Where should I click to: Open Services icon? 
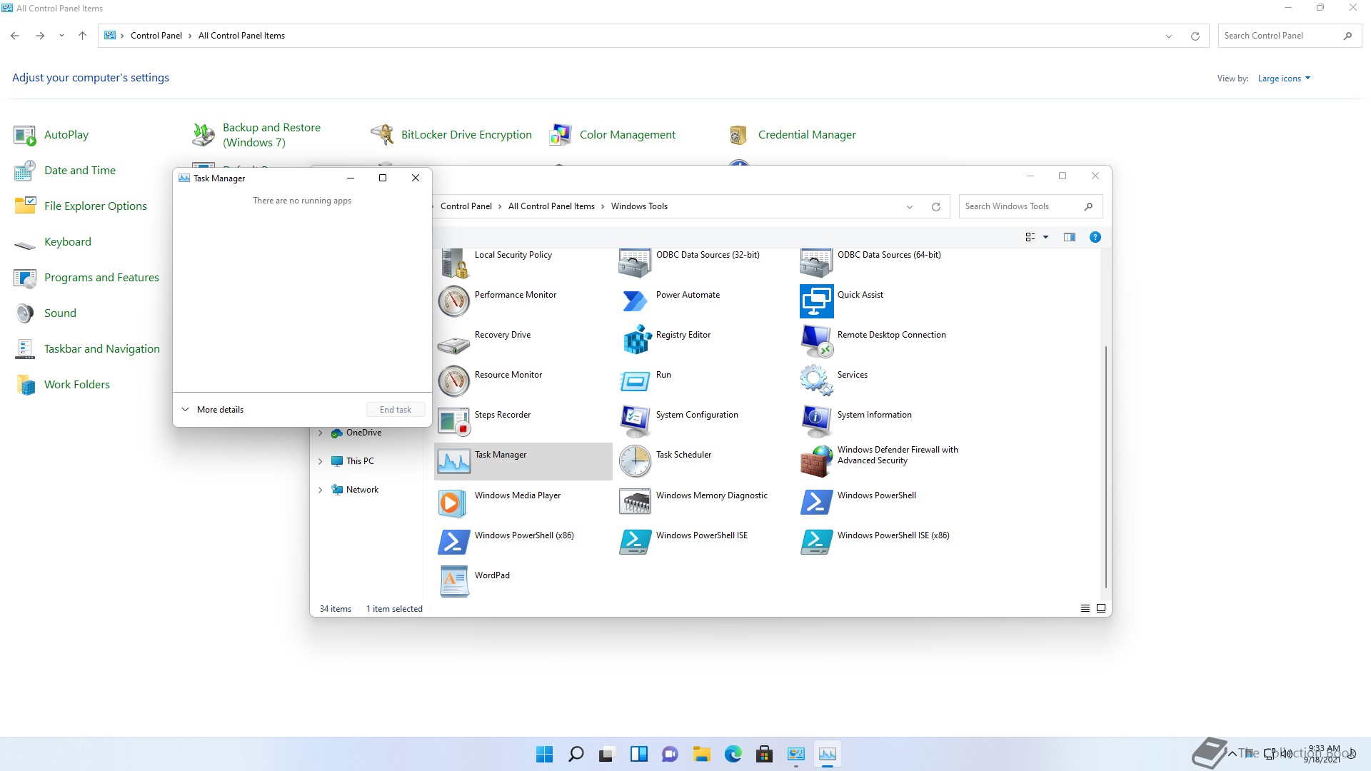coord(817,381)
